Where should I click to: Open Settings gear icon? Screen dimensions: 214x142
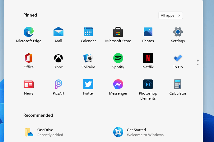click(178, 35)
